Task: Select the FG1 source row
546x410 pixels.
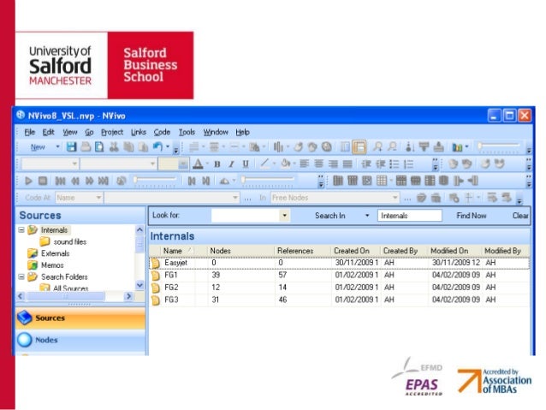Action: click(x=340, y=275)
